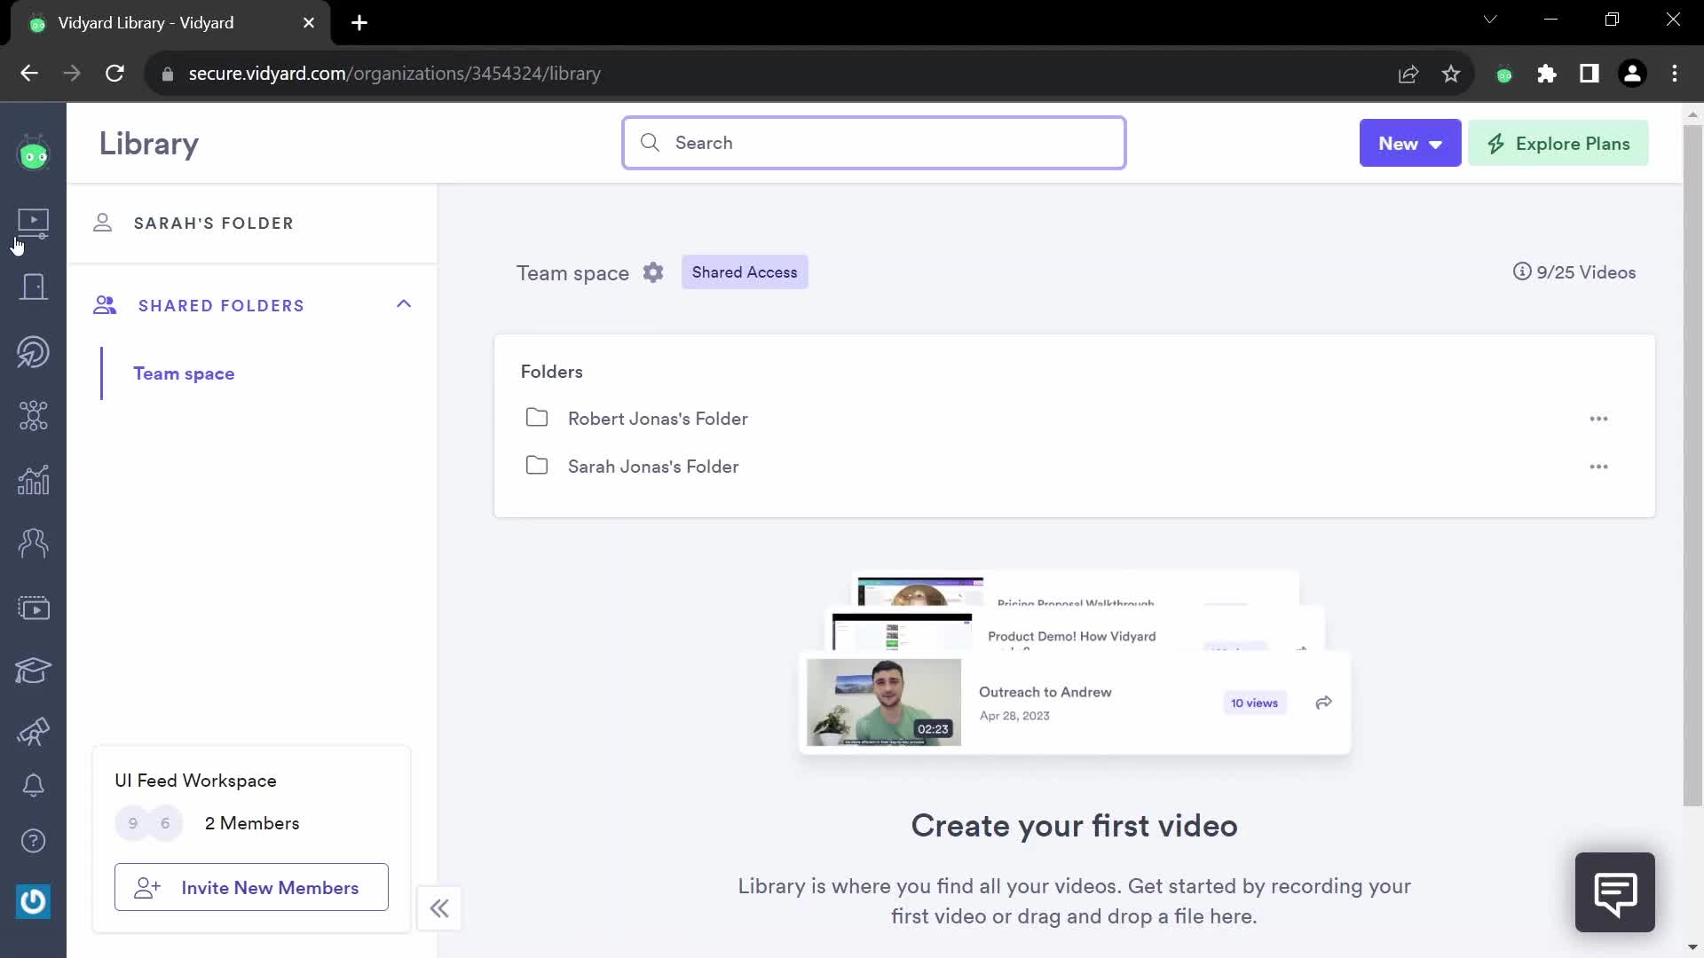Screen dimensions: 1704x958
Task: Click the info icon beside 9/25 Videos
Action: [1522, 271]
